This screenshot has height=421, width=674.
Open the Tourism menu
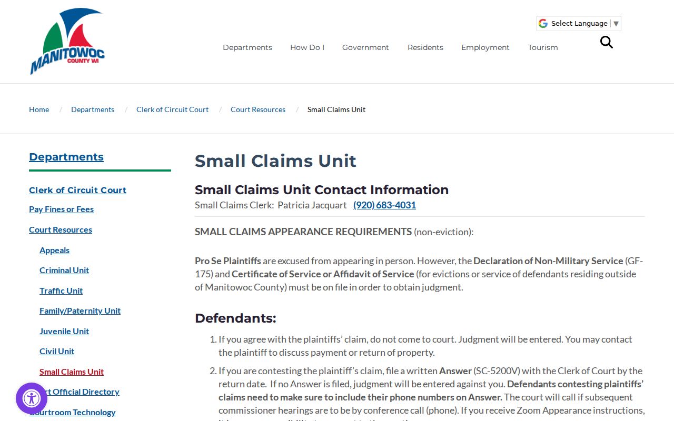(543, 47)
